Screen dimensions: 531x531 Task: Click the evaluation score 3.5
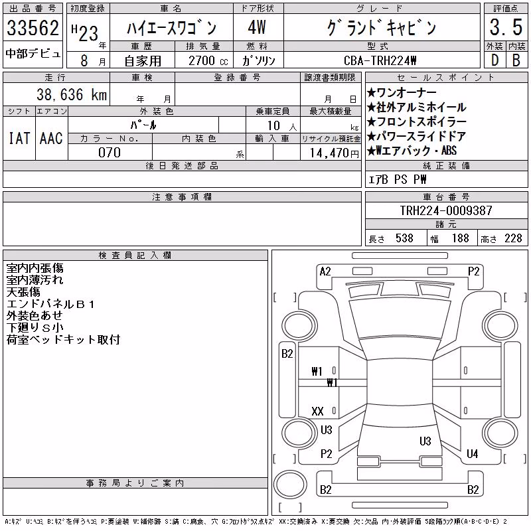pos(506,28)
